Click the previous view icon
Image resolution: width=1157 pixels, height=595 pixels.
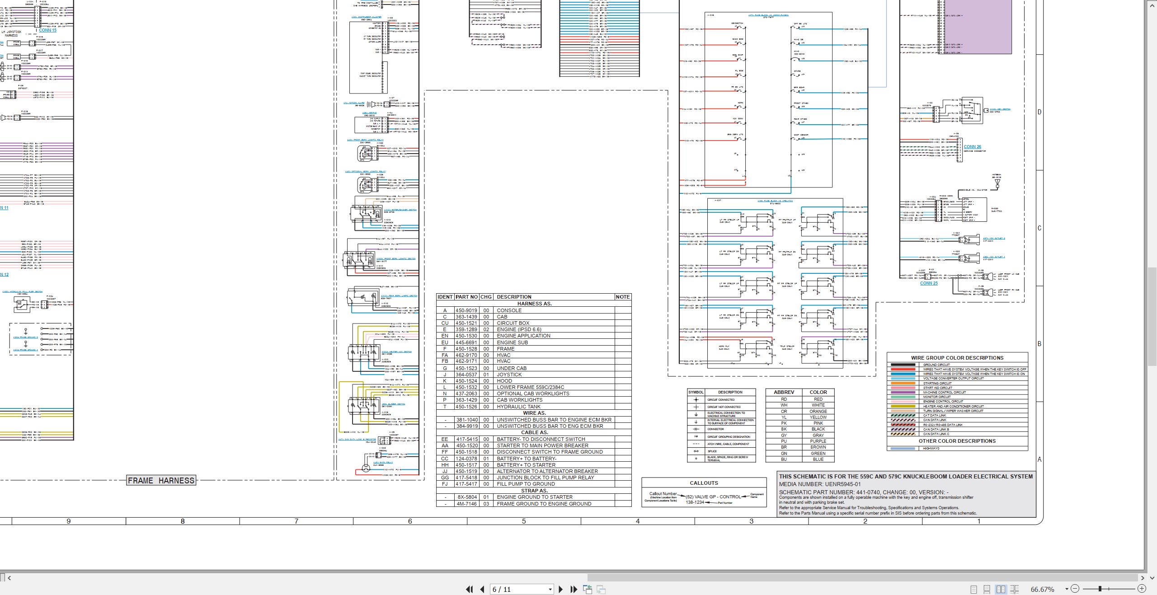click(x=588, y=589)
